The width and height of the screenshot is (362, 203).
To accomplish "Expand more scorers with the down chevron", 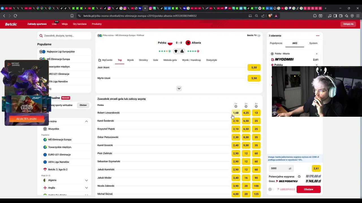I will pyautogui.click(x=179, y=88).
